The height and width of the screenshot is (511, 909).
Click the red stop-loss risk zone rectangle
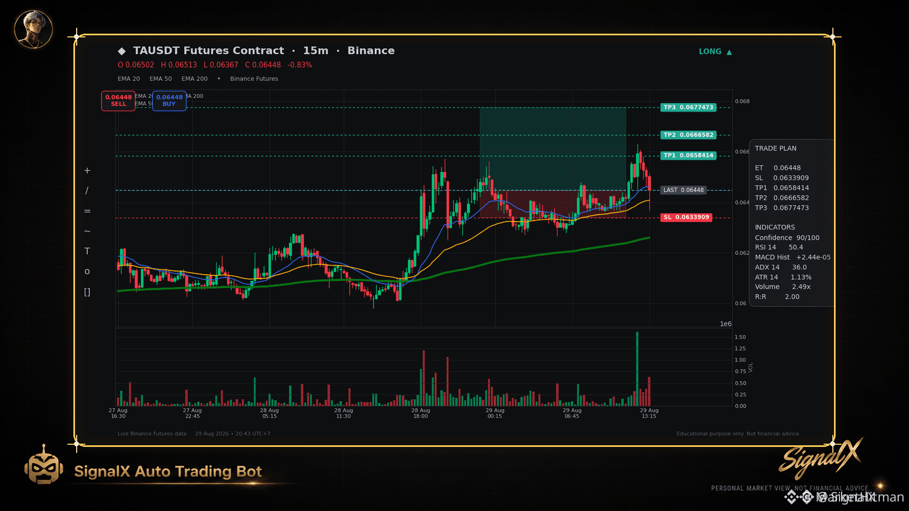552,204
